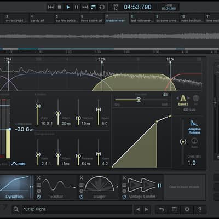Click the 10.0k crossover frequency handle
219x219 pixels.
pos(170,62)
